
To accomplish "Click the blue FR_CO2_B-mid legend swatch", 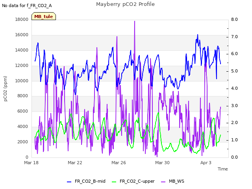I will tap(69, 182).
